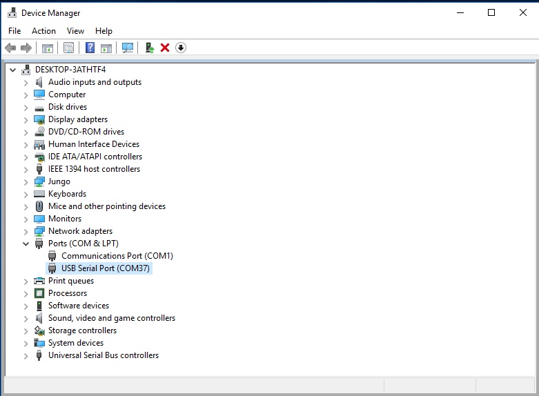
Task: Click the red X Uninstall device icon
Action: 165,48
